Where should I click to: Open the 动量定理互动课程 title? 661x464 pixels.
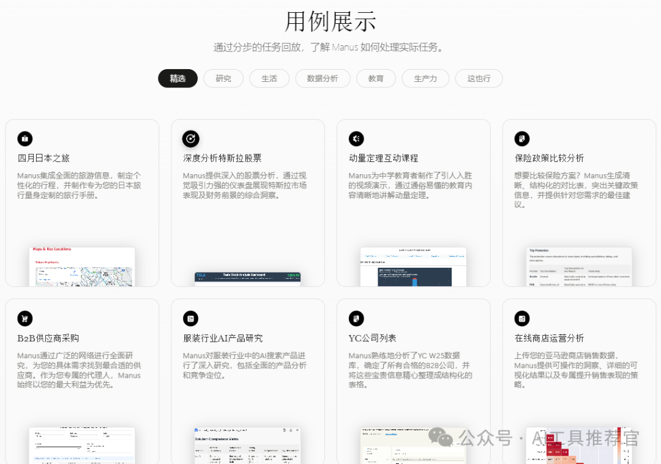click(x=383, y=158)
